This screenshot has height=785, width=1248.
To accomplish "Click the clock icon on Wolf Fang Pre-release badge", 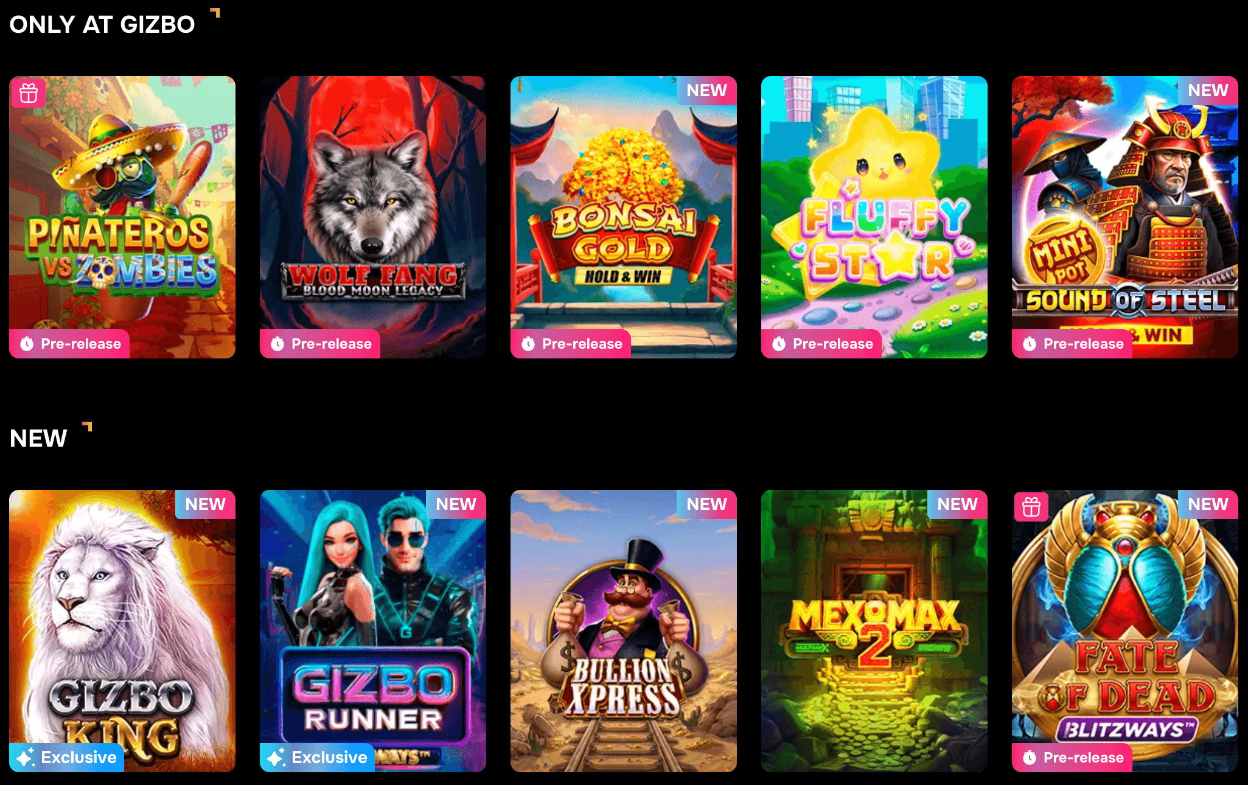I will pos(277,344).
